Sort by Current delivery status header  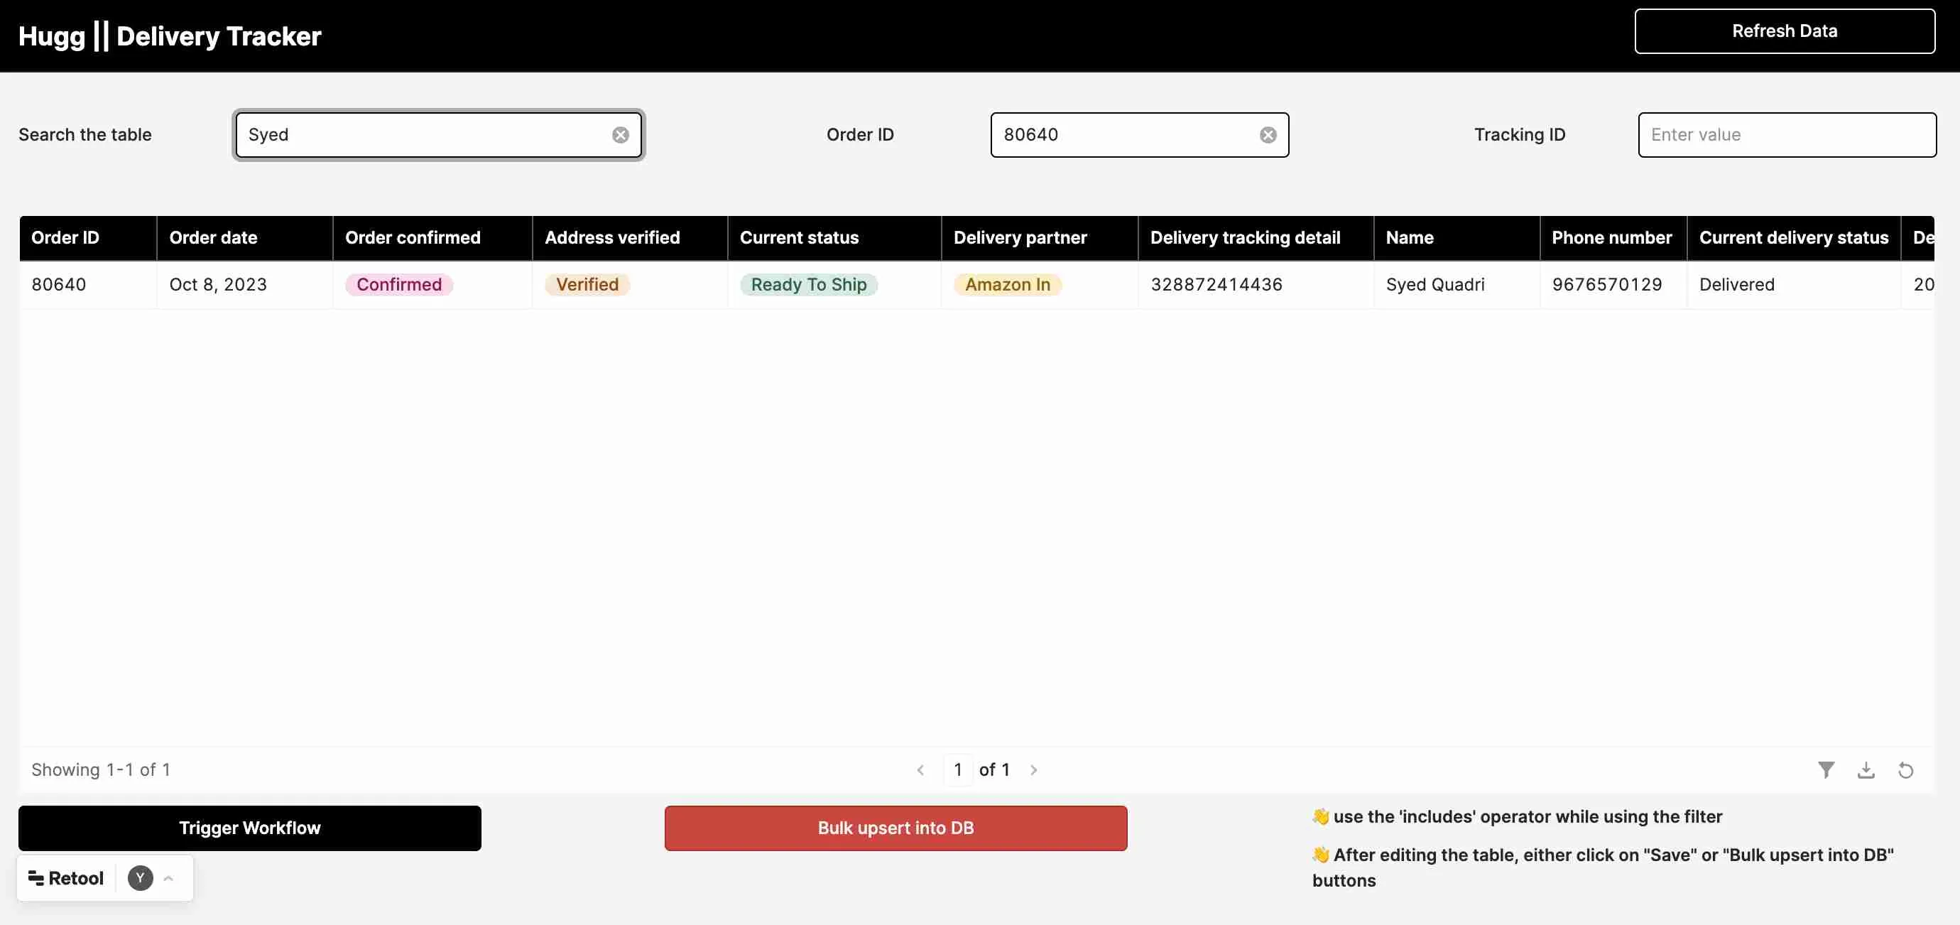click(1793, 237)
